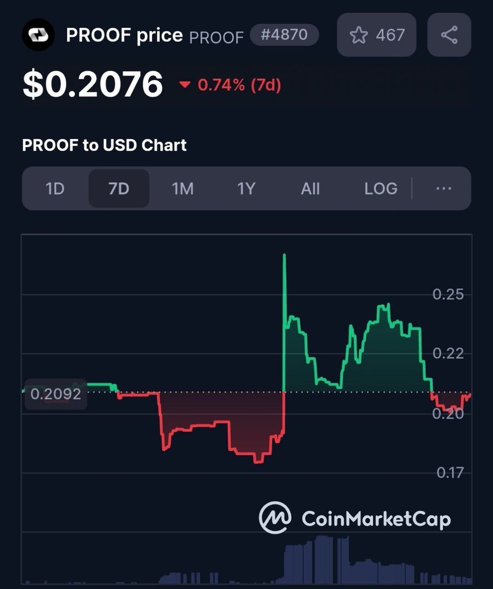
Task: Click the red 7d price-change arrow
Action: [x=185, y=85]
